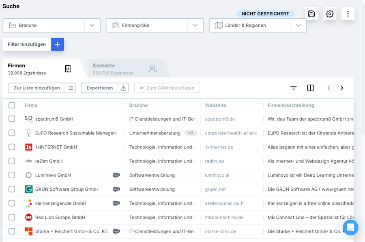
Task: Click the save search floppy disk icon
Action: 311,14
